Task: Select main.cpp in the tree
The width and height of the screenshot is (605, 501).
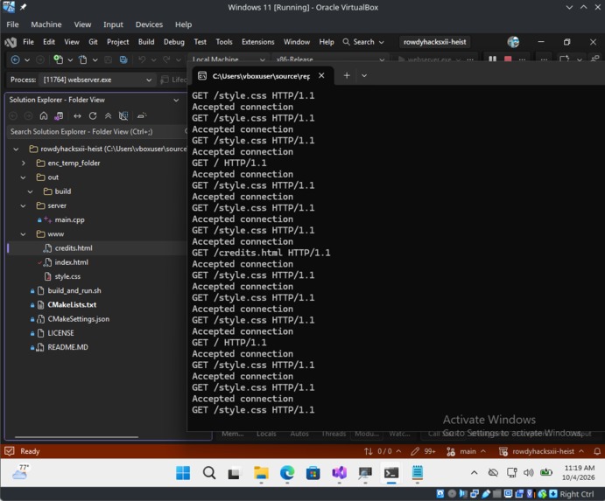Action: (x=69, y=220)
